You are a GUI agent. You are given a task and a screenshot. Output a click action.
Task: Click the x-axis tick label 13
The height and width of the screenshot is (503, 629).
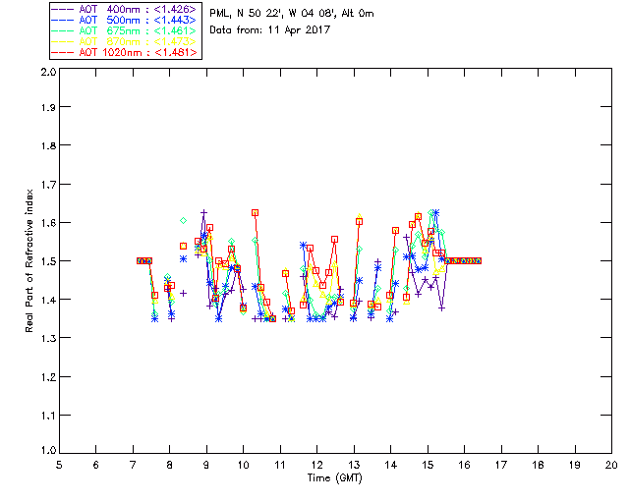354,465
